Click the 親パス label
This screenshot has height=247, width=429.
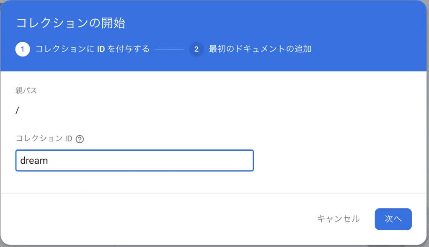click(x=26, y=90)
